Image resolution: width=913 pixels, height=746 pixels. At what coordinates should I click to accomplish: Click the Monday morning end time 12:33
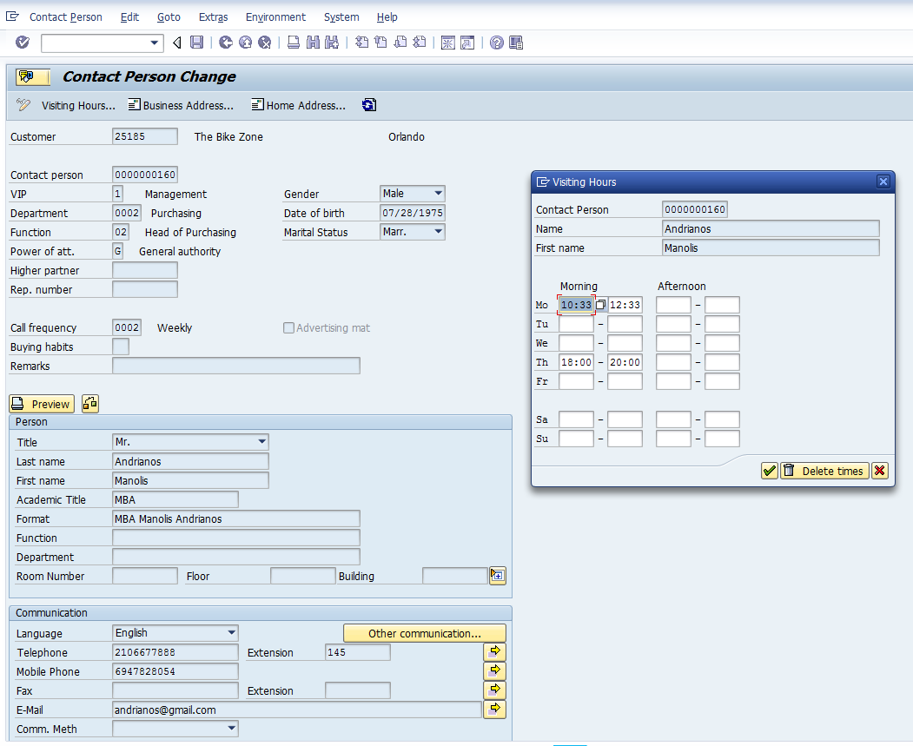(x=625, y=304)
